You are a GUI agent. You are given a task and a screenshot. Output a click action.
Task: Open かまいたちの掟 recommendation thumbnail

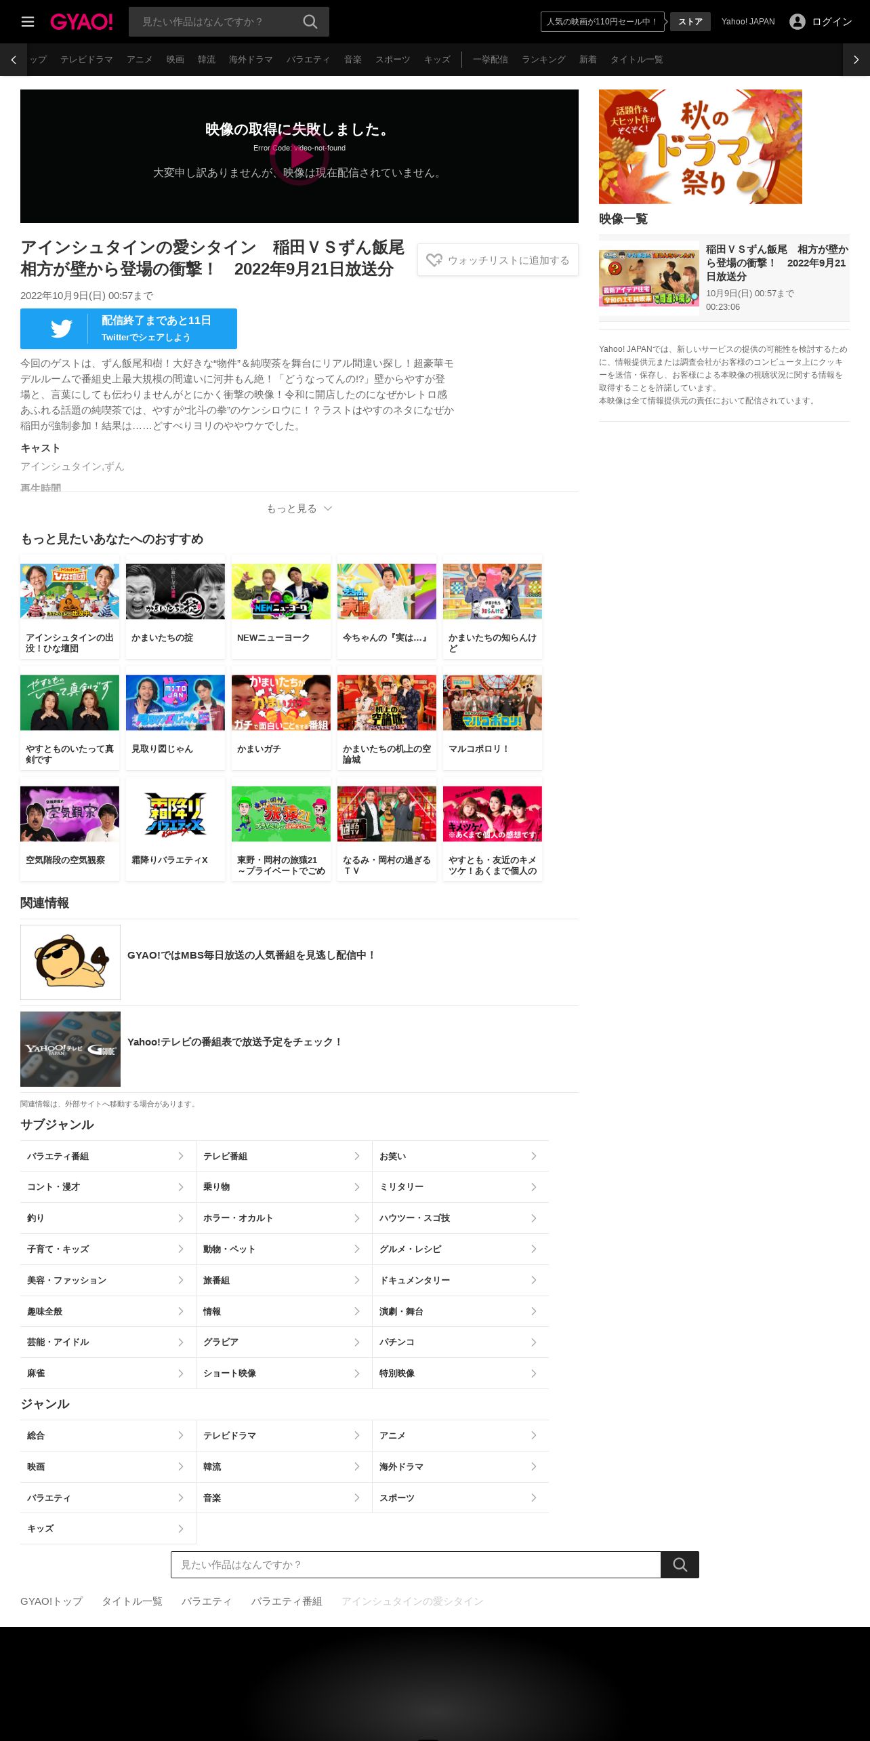[x=175, y=591]
